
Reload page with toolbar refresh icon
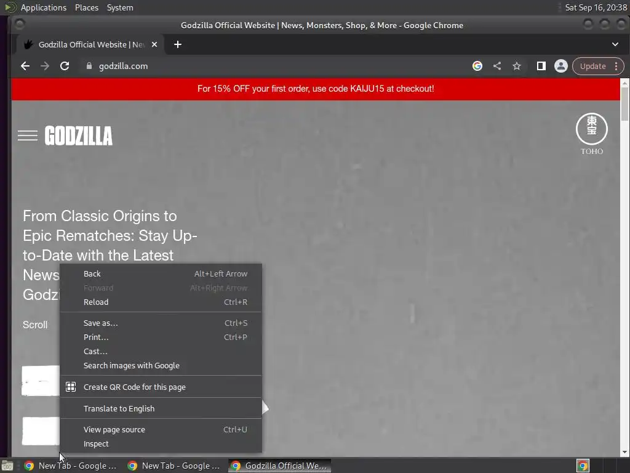[65, 66]
